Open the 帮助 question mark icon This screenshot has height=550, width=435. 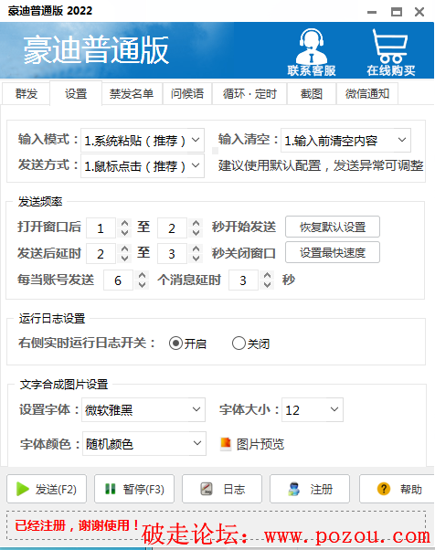tap(384, 489)
